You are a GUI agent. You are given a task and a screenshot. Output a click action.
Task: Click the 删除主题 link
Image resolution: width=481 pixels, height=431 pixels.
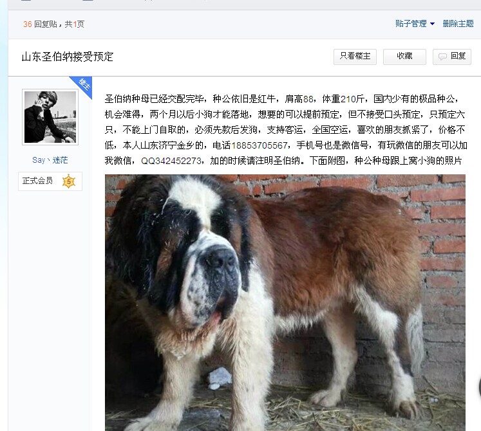[x=458, y=24]
